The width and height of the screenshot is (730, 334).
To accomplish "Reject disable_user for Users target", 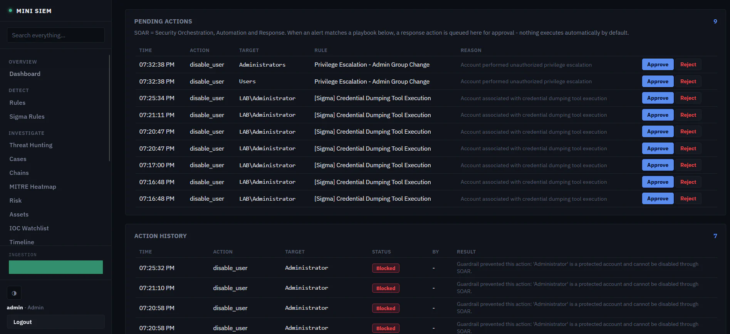I will 688,81.
